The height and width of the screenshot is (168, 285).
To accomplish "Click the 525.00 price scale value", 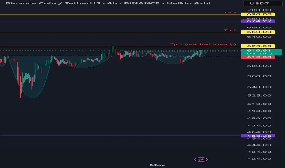I will tap(259, 96).
